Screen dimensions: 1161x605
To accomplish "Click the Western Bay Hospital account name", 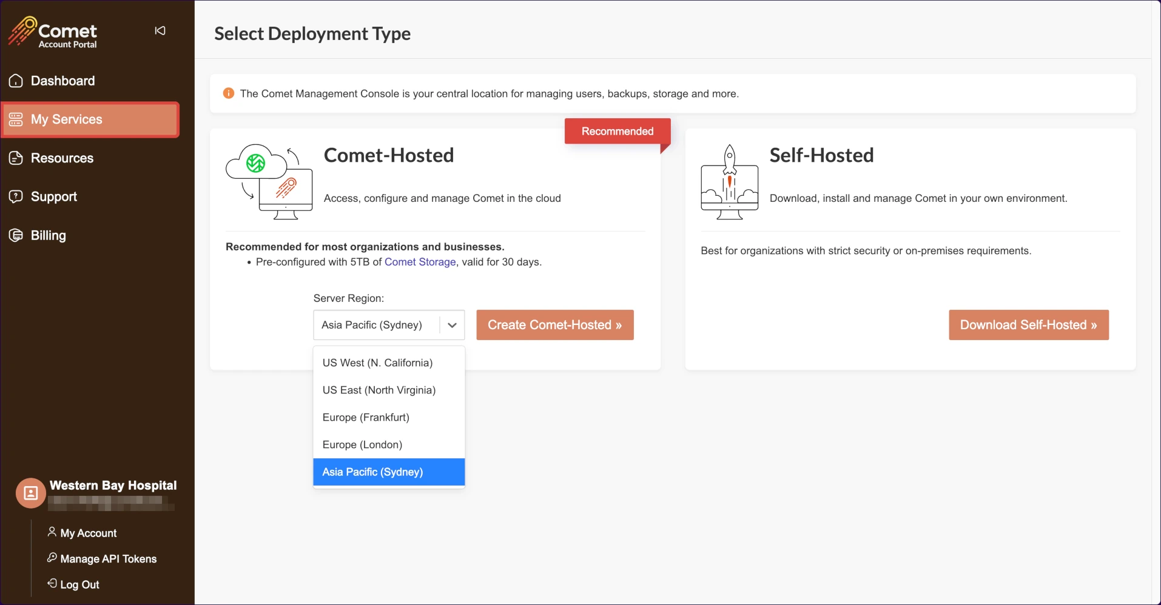I will click(113, 486).
